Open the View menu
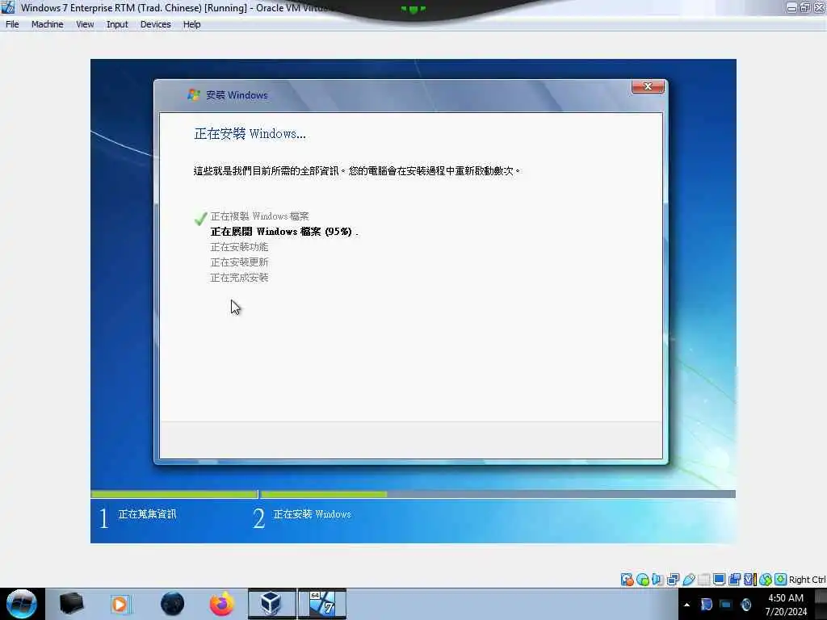Viewport: 827px width, 620px height. coord(85,24)
